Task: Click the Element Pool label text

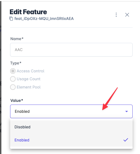Action: tap(29, 87)
